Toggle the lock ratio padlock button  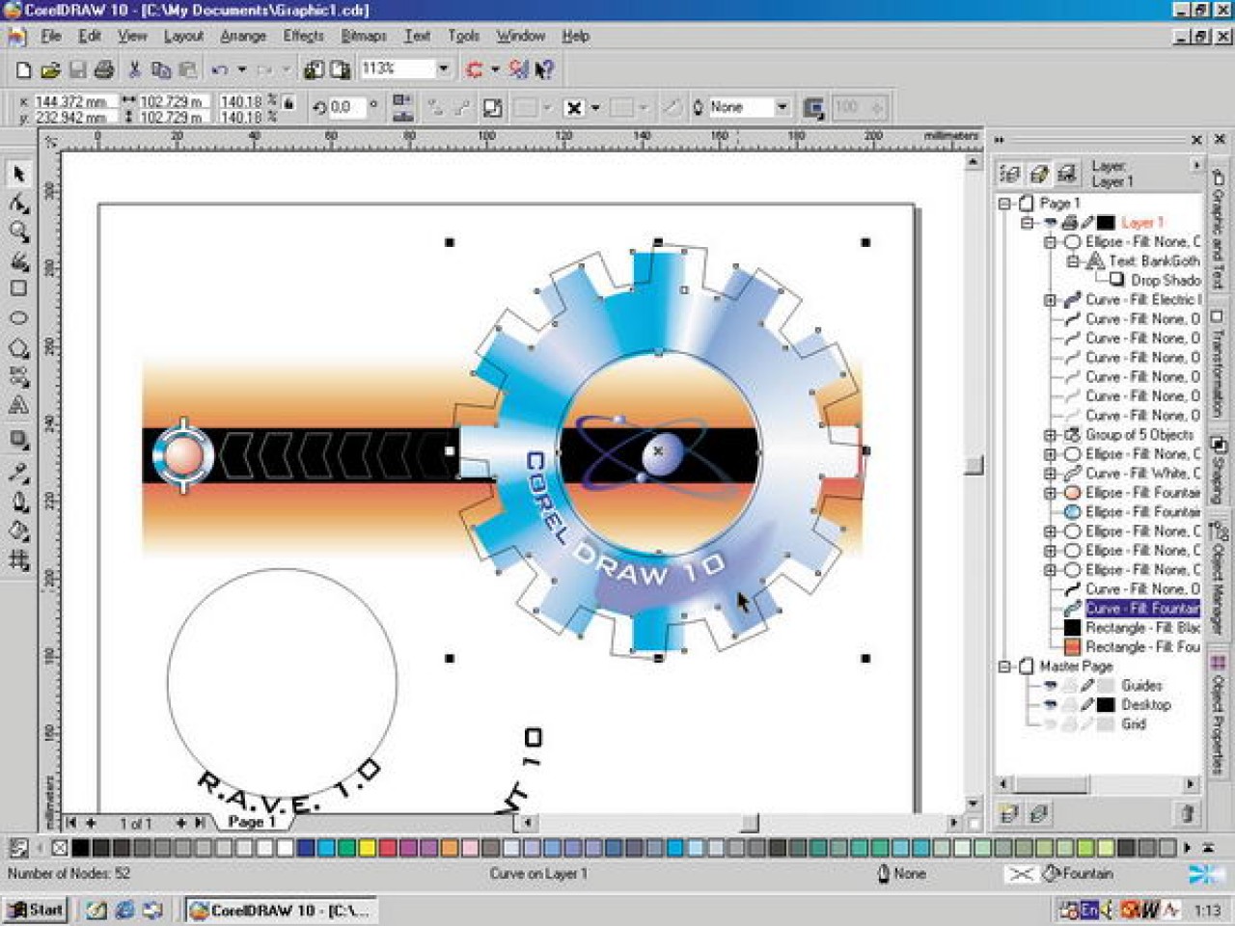click(x=288, y=102)
